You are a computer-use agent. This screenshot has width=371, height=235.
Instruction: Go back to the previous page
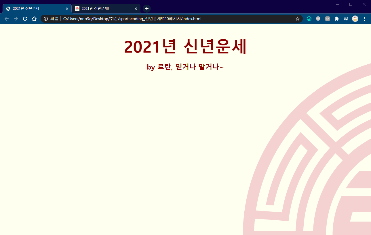(x=7, y=19)
